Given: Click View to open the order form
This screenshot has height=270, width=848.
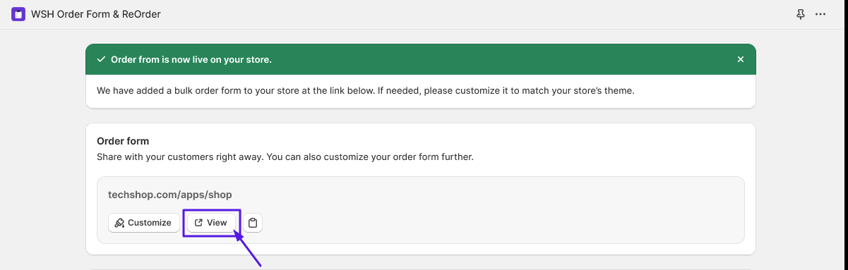Looking at the screenshot, I should click(211, 223).
